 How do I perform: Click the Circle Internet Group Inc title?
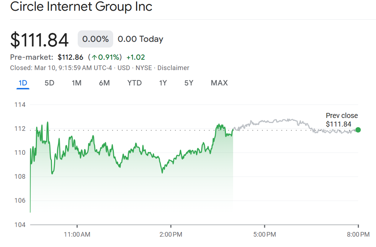pyautogui.click(x=82, y=7)
